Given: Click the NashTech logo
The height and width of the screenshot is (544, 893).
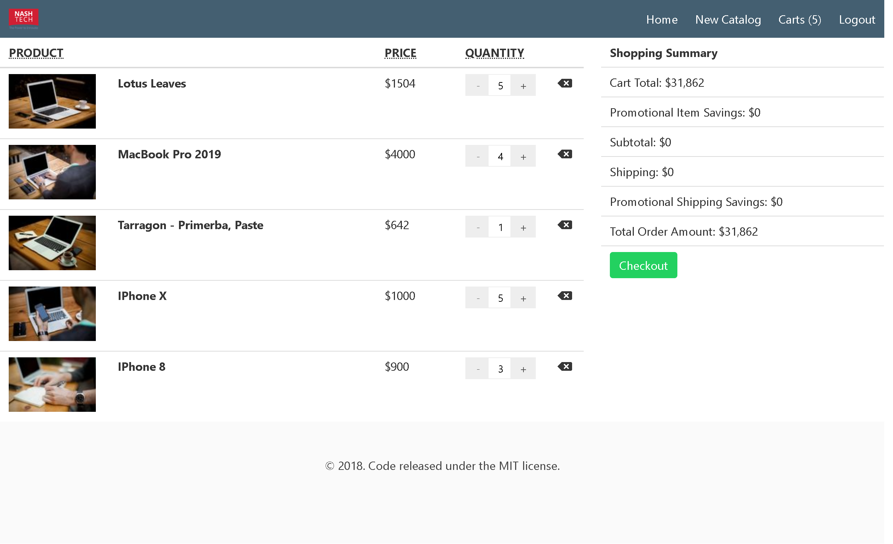Looking at the screenshot, I should coord(24,19).
